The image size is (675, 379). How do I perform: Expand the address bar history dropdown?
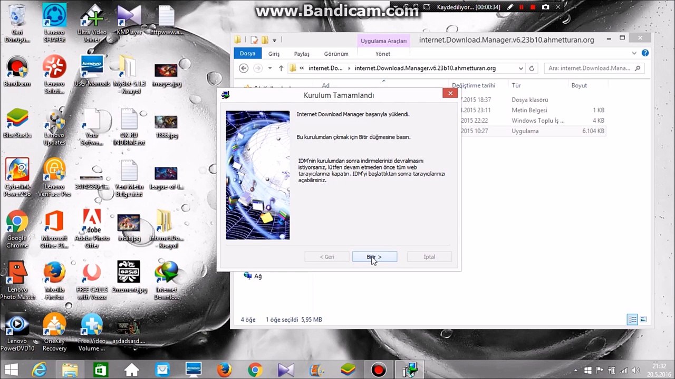521,68
